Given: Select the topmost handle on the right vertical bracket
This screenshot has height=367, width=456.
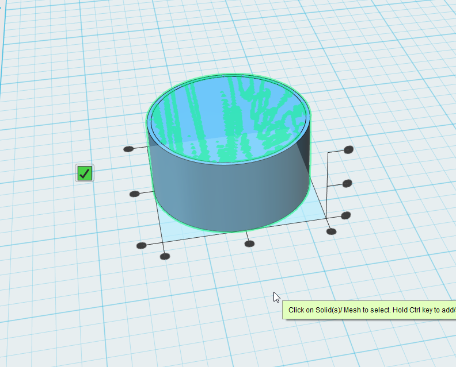Looking at the screenshot, I should 349,150.
